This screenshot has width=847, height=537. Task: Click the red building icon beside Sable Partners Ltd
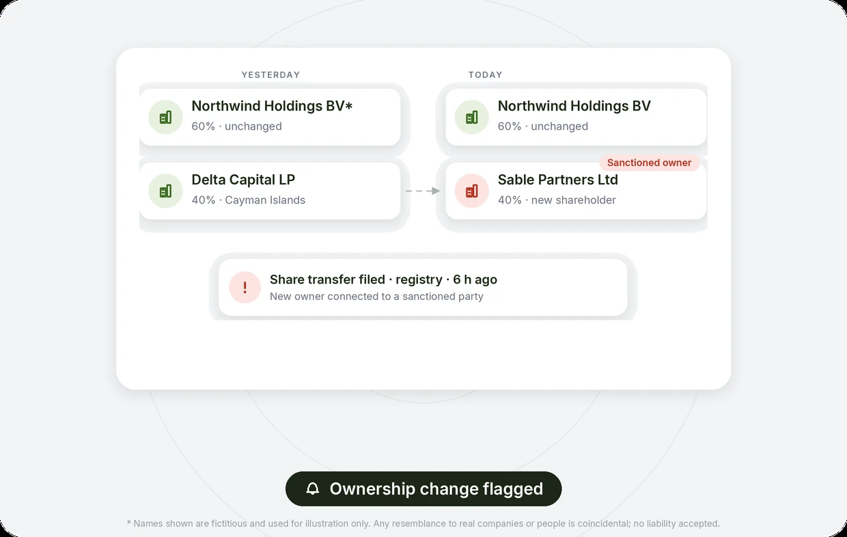pyautogui.click(x=471, y=191)
